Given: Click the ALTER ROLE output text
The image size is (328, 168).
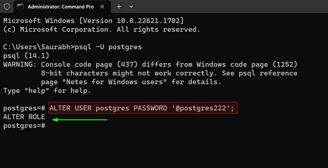Looking at the screenshot, I should (24, 117).
